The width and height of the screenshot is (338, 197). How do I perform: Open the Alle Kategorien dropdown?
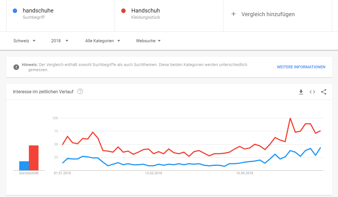point(102,41)
